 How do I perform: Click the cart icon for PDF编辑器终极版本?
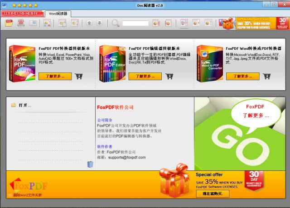tap(169, 76)
